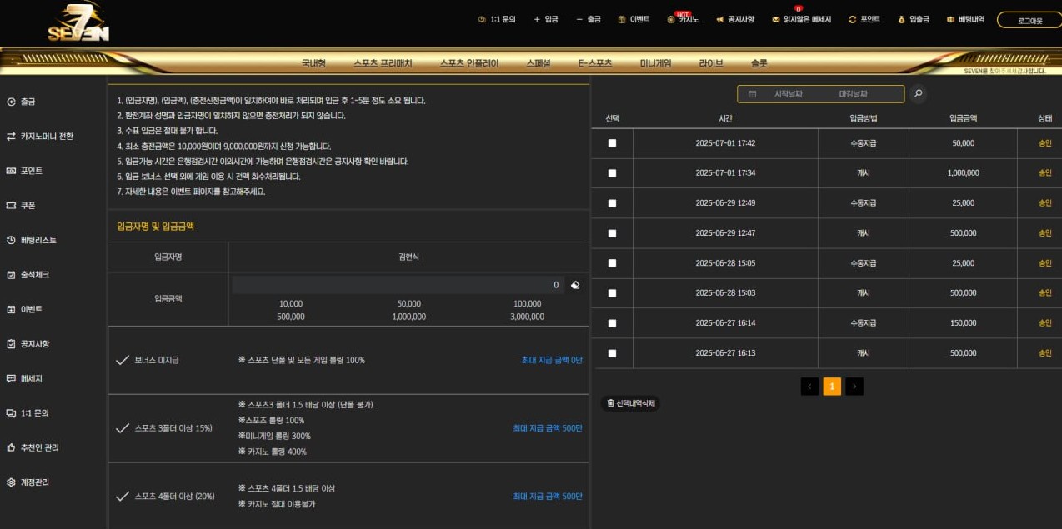Screen dimensions: 1062x529
Task: Check the box for 2025-07-01 17:42 row
Action: coord(612,143)
